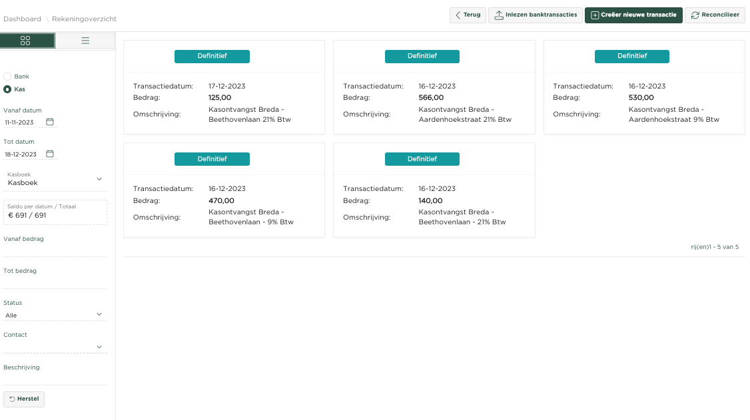Open the Contact dropdown
This screenshot has height=420, width=750.
click(55, 347)
